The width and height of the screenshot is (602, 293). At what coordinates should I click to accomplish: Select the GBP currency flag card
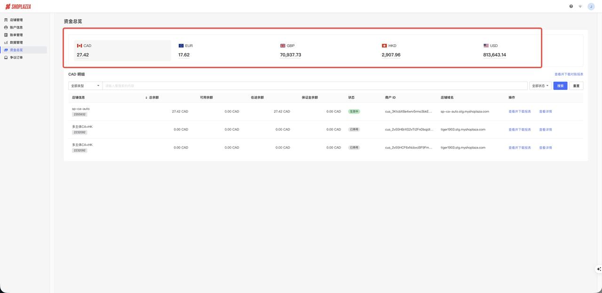point(325,50)
